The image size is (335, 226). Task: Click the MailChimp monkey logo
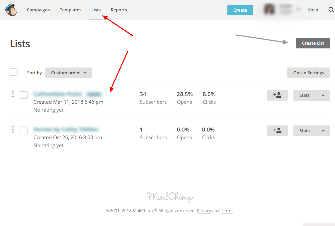(11, 10)
